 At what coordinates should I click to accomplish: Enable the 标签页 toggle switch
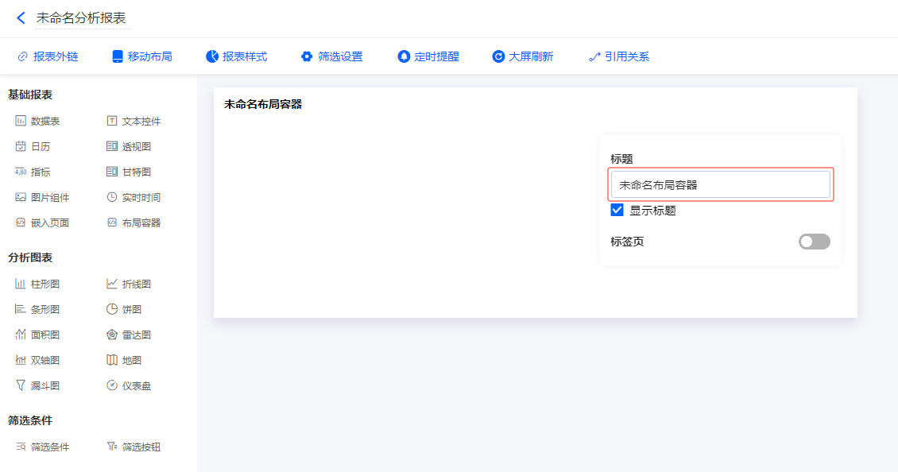814,242
